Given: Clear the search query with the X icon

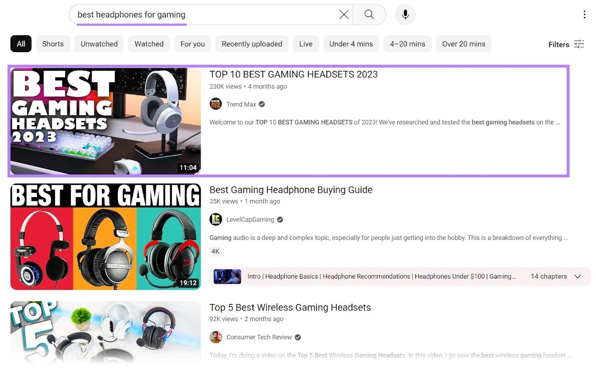Looking at the screenshot, I should [x=343, y=15].
